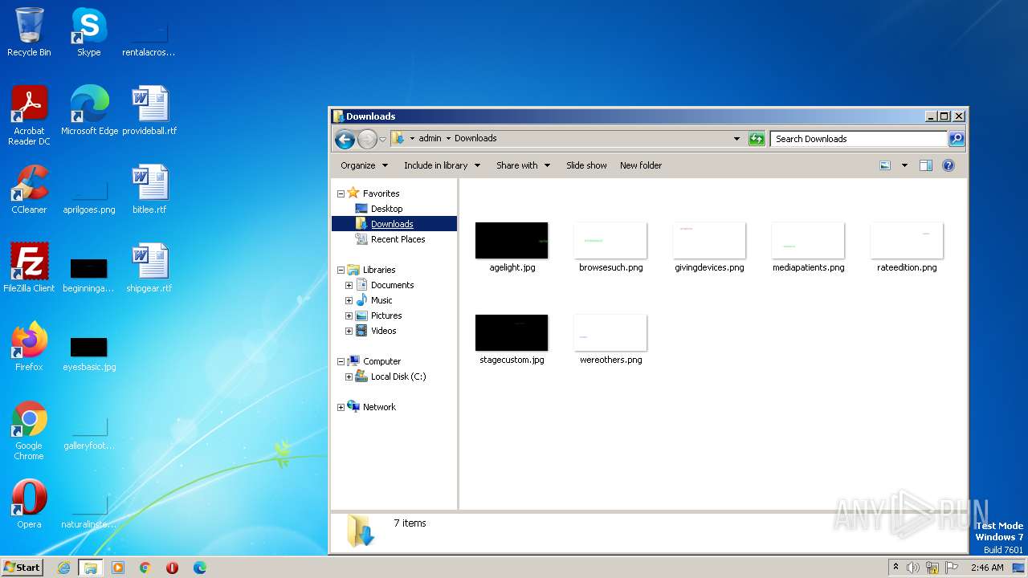Click the New folder button
This screenshot has width=1028, height=578.
point(641,165)
